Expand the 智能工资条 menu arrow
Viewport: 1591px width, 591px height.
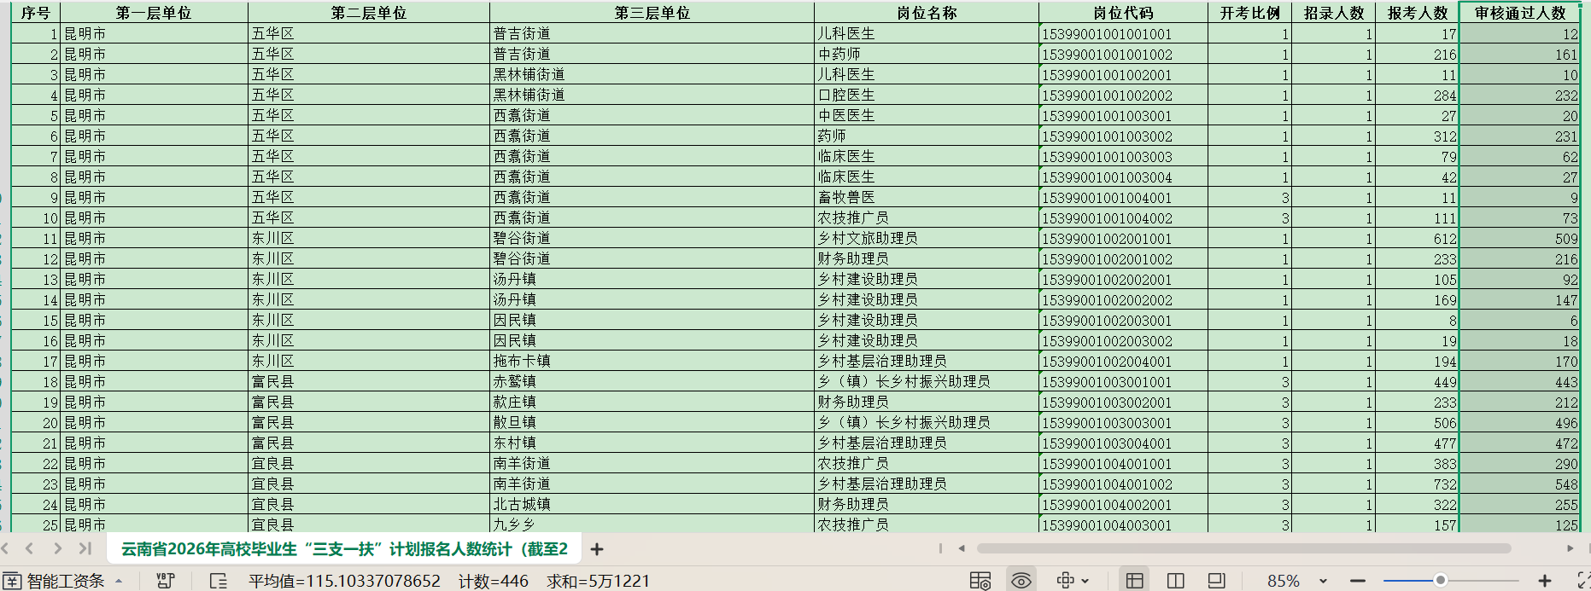pos(119,581)
